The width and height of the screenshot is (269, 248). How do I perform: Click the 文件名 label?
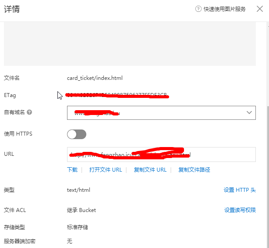coord(12,78)
